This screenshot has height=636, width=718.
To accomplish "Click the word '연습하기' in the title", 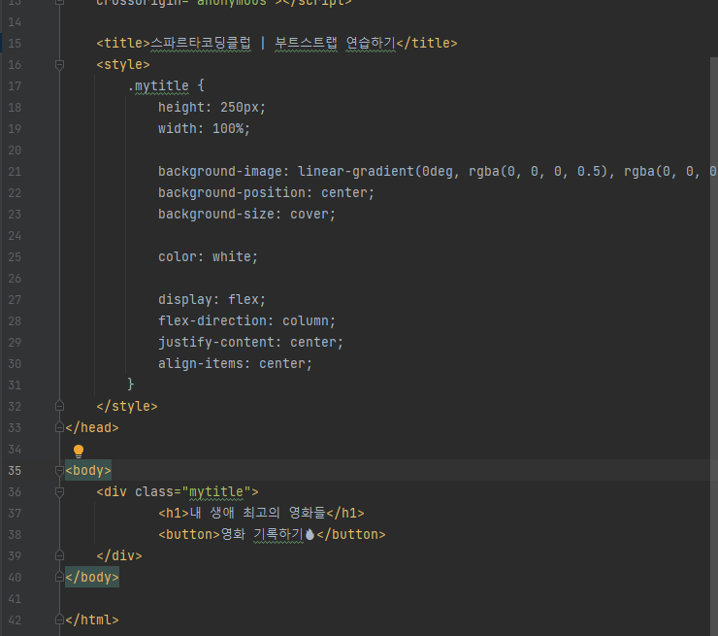I will point(371,43).
